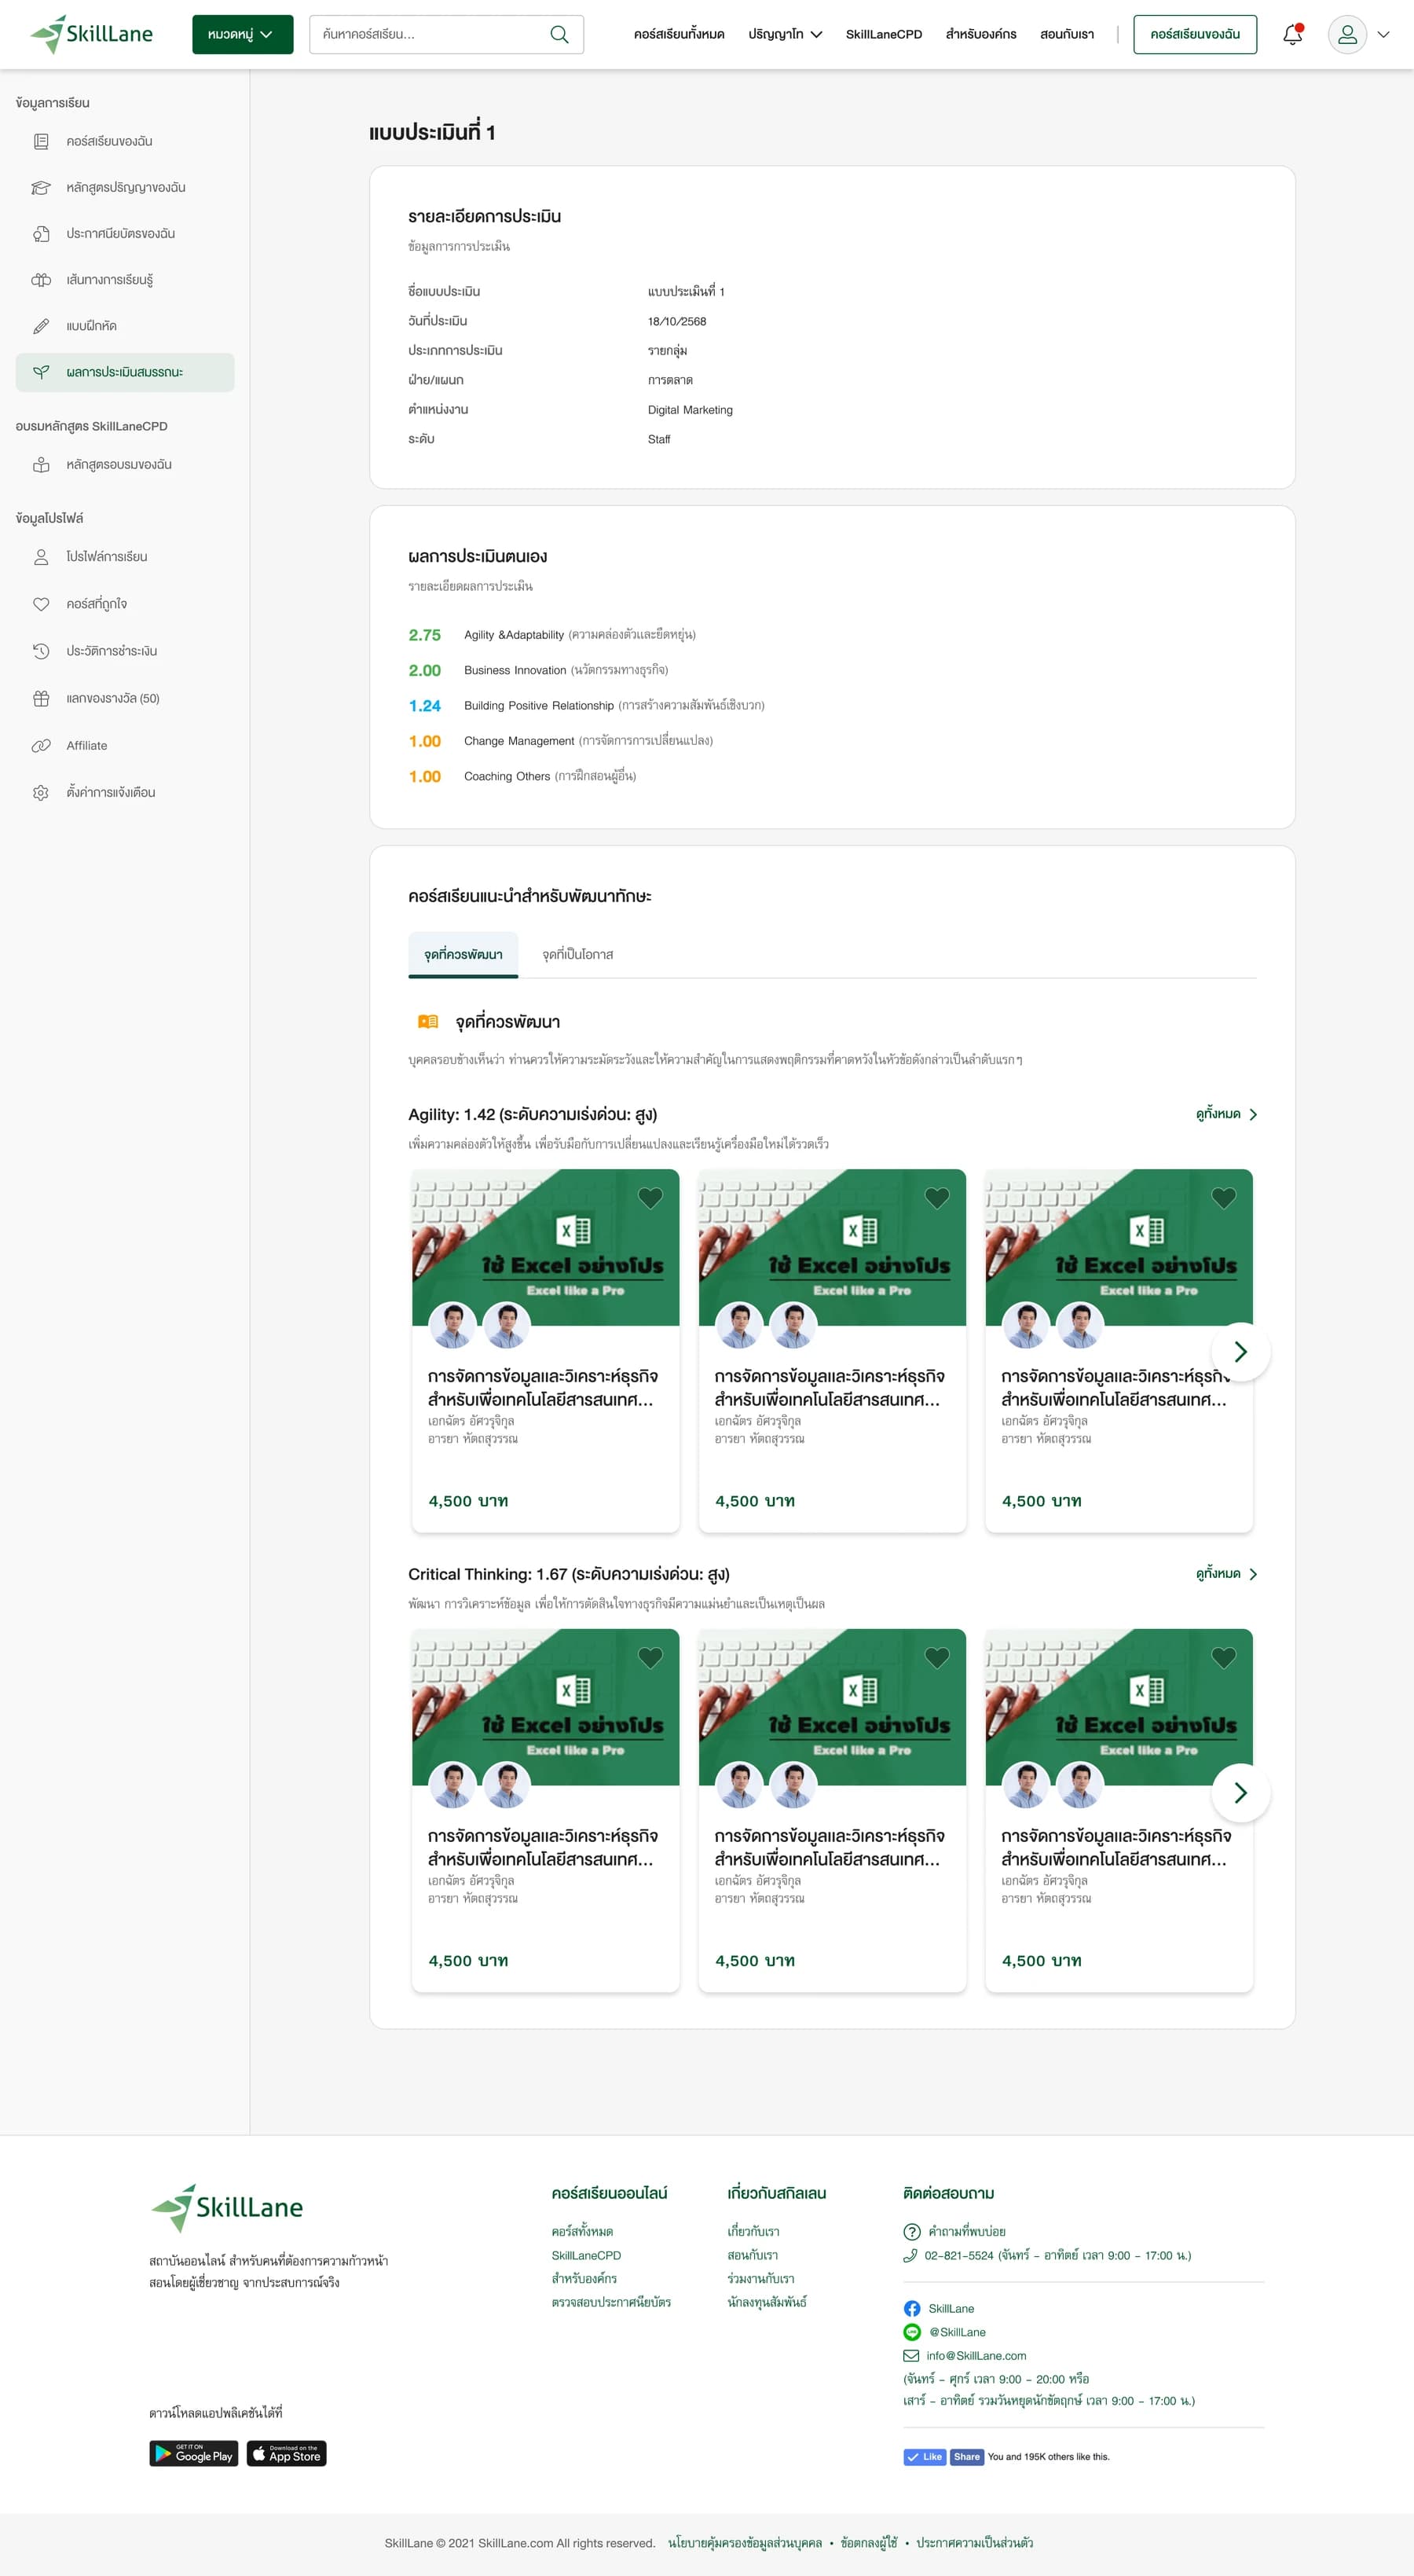Open คอร์สที่ถูกใจ sidebar item

(x=125, y=604)
